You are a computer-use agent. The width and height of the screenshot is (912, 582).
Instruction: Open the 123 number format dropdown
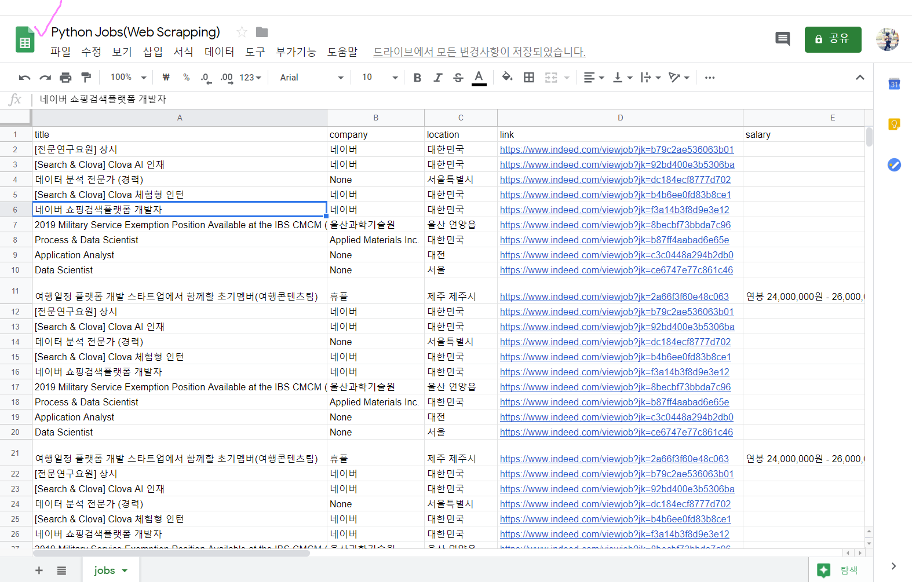coord(250,78)
